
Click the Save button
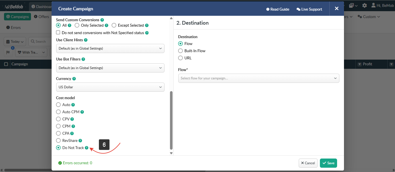(x=328, y=163)
